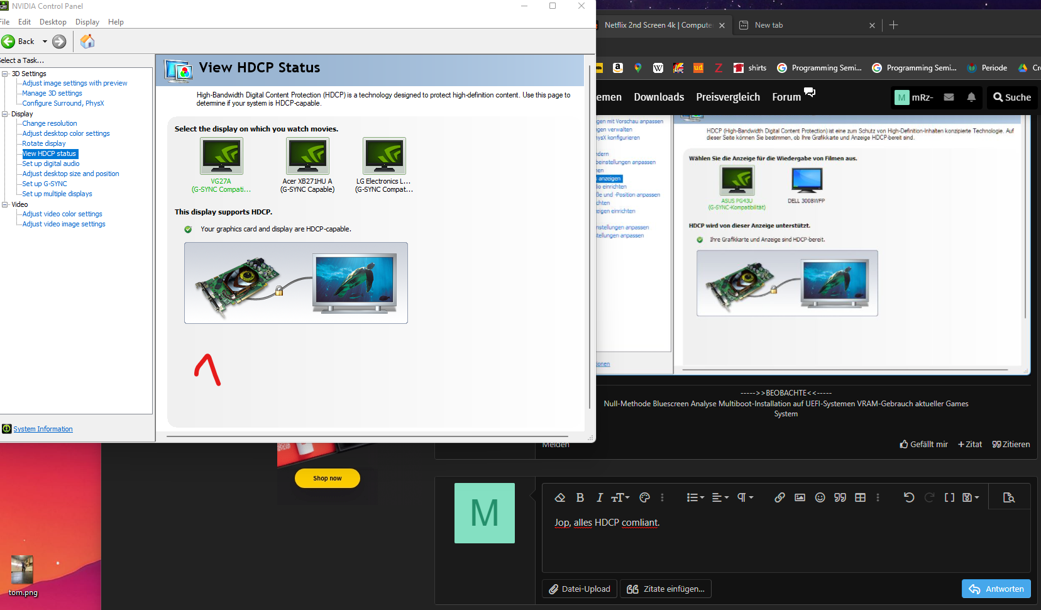
Task: Select the Acer XB271HU A display
Action: click(x=307, y=156)
